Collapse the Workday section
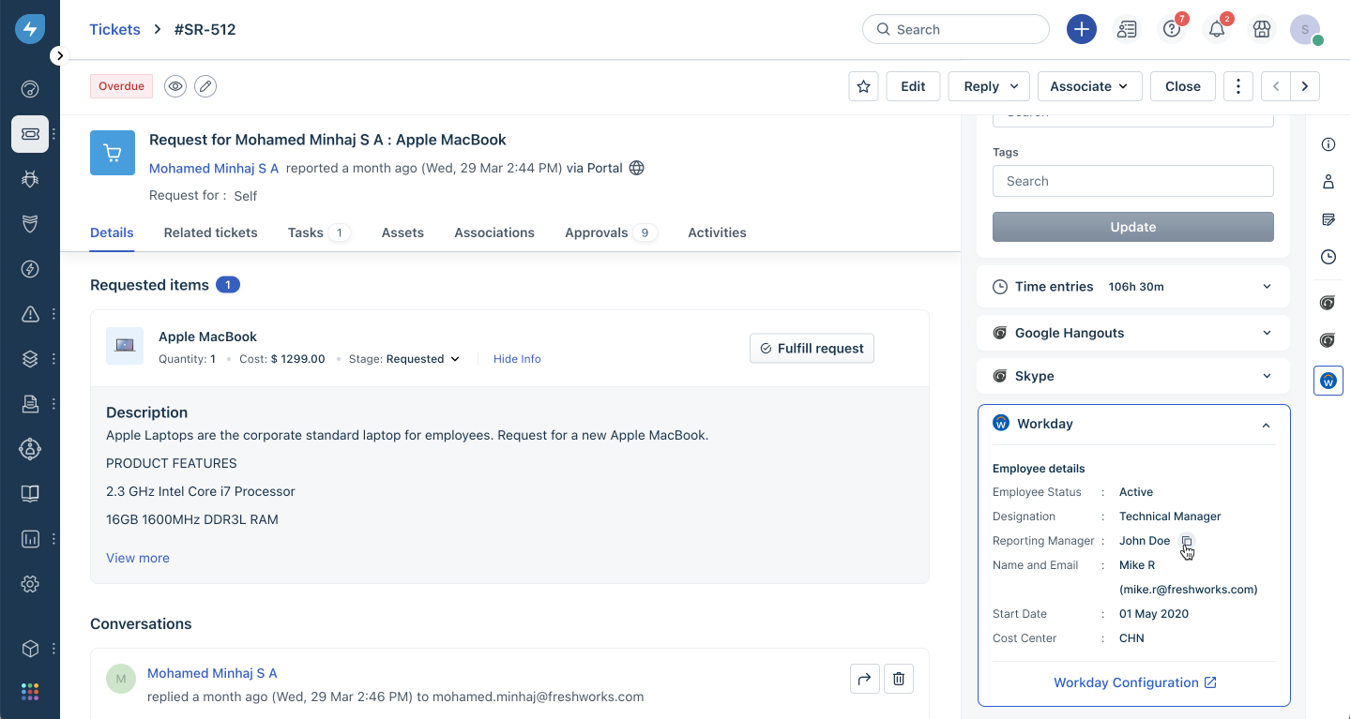This screenshot has height=719, width=1351. pos(1266,425)
